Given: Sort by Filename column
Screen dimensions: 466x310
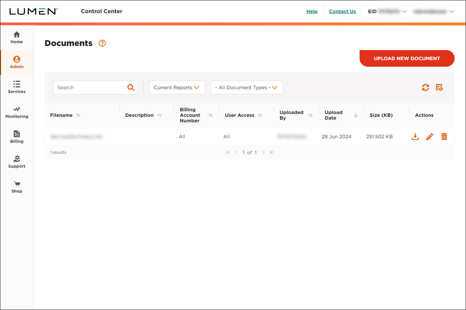Looking at the screenshot, I should 78,115.
